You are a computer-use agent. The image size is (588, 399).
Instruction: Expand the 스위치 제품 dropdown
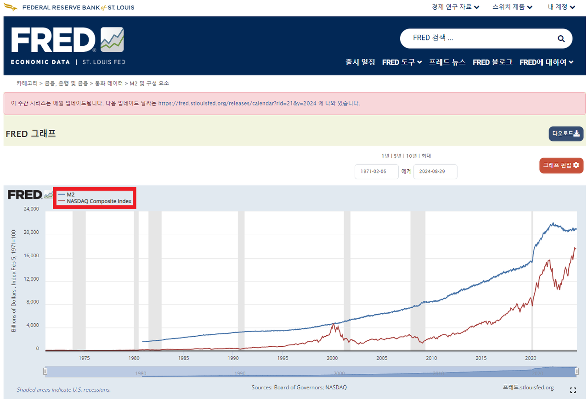(512, 7)
